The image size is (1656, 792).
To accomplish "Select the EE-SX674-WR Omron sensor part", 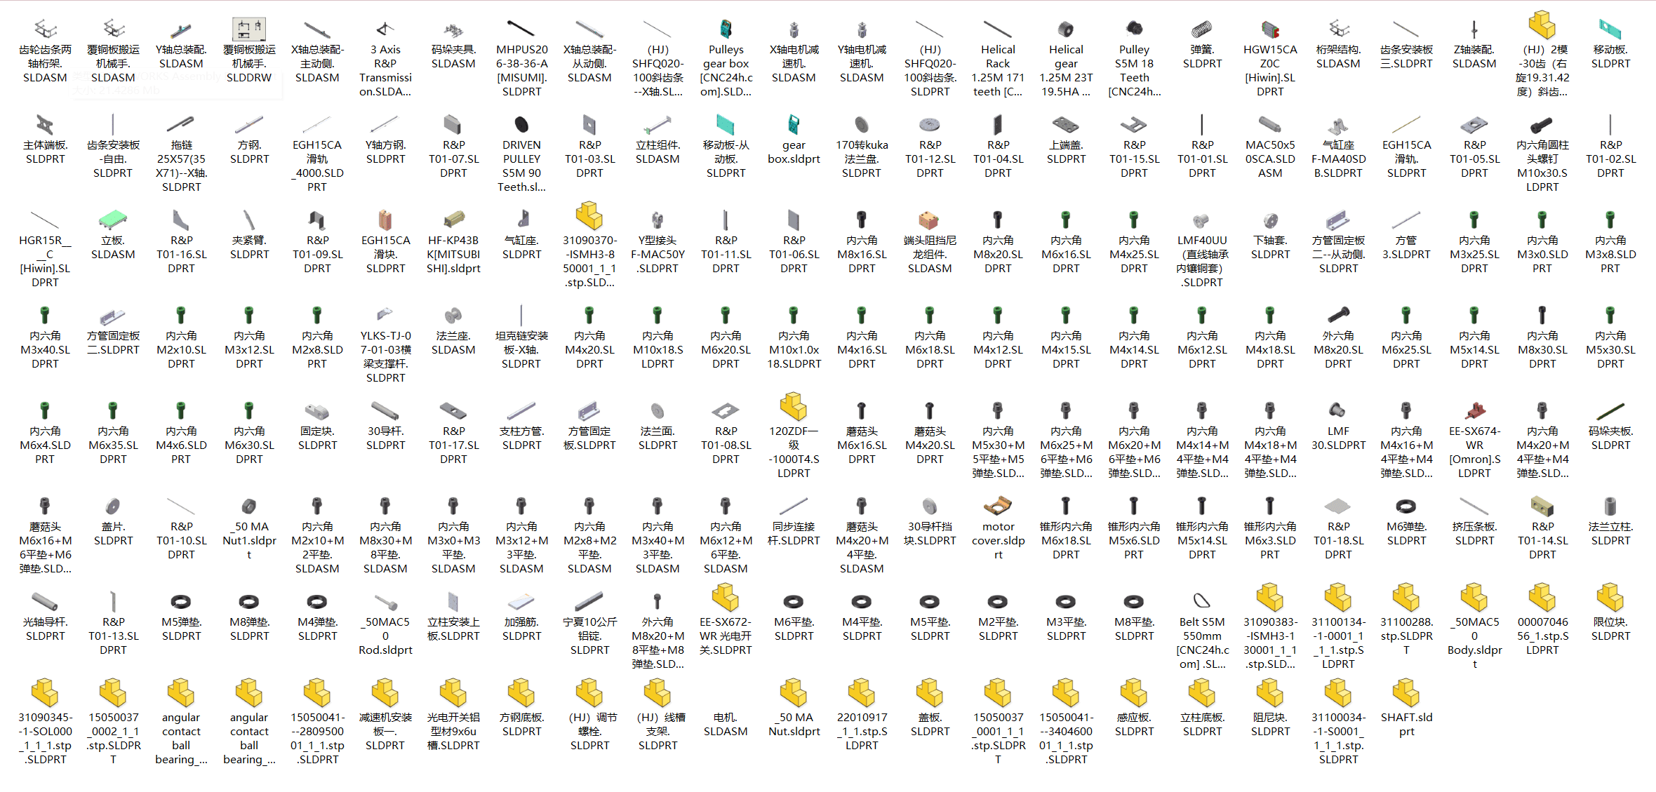I will 1474,439.
